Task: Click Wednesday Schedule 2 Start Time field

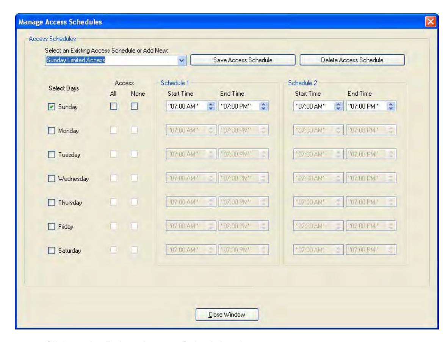Action: pyautogui.click(x=318, y=178)
